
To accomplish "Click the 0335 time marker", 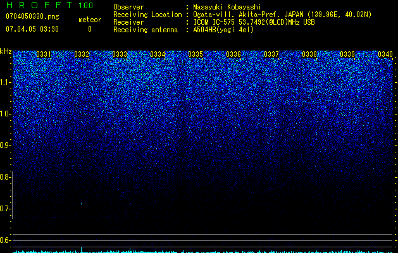I will click(196, 54).
